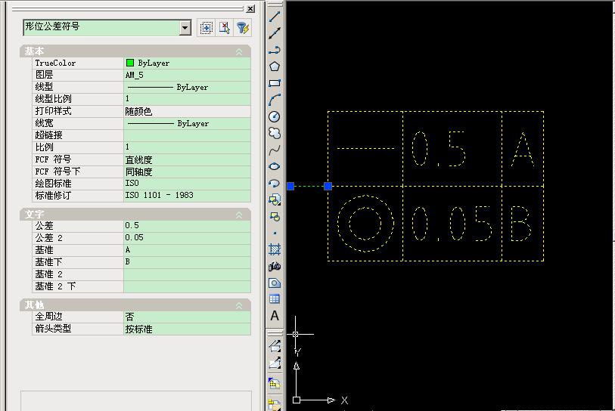
Task: Click the second draw order toolbar icon
Action: pos(275,363)
